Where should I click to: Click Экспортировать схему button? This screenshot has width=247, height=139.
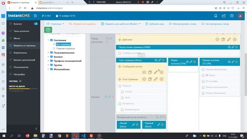coord(215,24)
